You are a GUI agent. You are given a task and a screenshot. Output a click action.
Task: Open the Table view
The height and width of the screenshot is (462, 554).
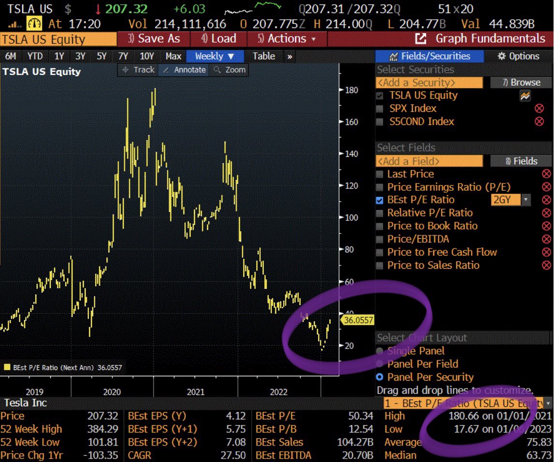(264, 56)
